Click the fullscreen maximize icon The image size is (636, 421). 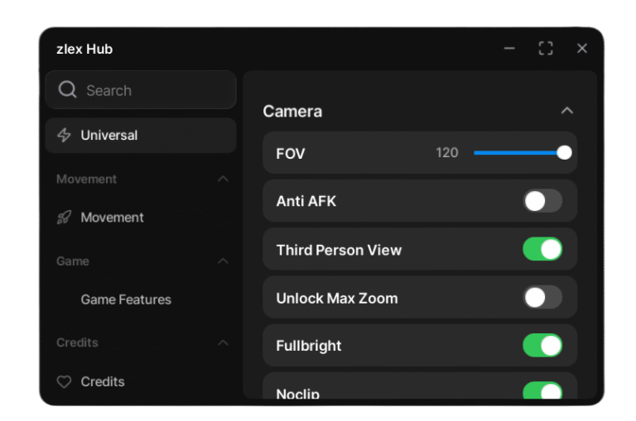click(x=546, y=49)
